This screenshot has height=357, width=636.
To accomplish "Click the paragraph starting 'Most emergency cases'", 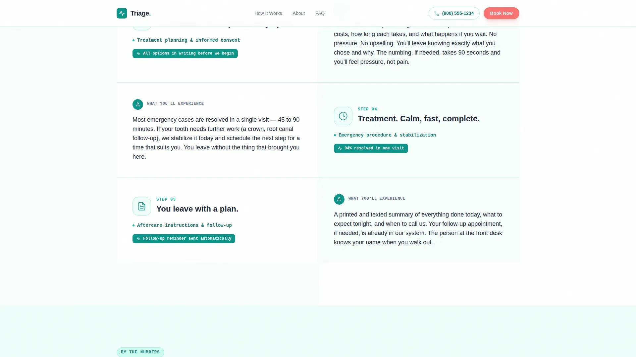I will [216, 138].
